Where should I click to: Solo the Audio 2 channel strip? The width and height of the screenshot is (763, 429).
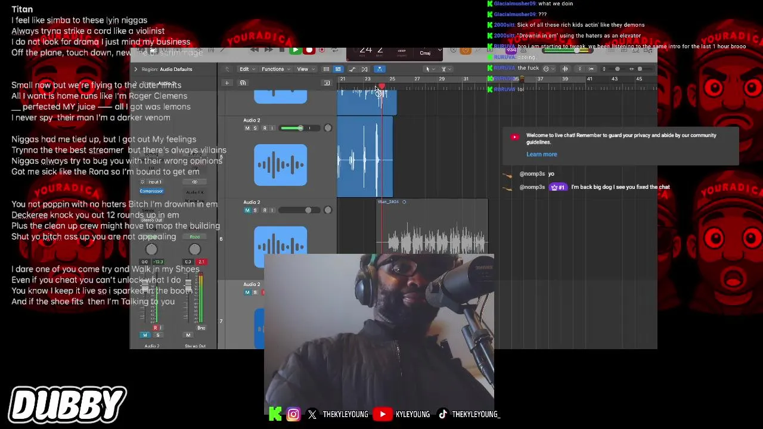[157, 335]
